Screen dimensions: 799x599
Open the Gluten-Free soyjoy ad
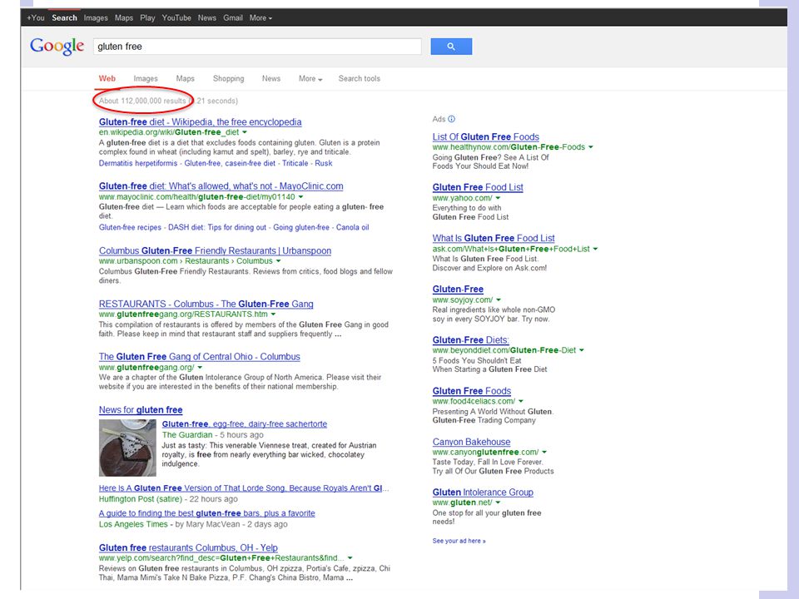pyautogui.click(x=458, y=290)
